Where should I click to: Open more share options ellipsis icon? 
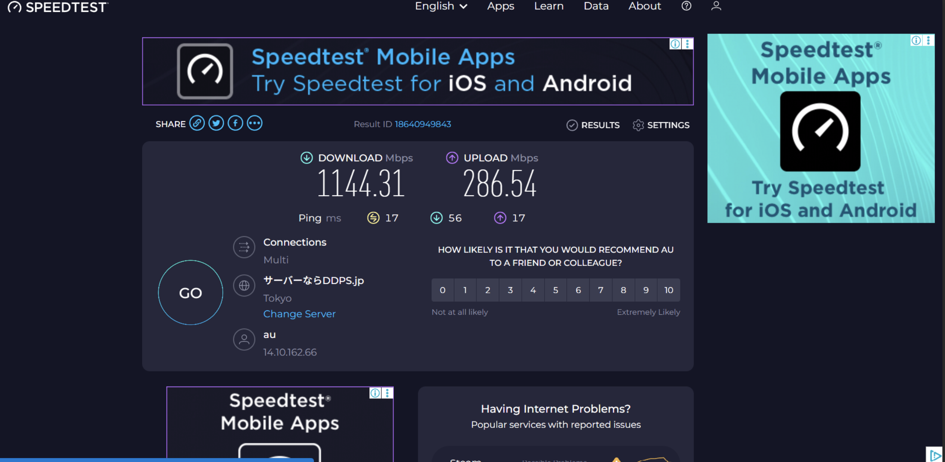[254, 123]
